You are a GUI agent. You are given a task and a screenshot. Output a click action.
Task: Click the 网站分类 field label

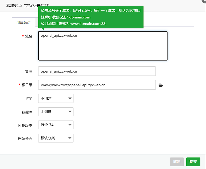click(25, 138)
